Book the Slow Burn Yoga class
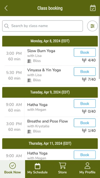The image size is (100, 178). (85, 52)
